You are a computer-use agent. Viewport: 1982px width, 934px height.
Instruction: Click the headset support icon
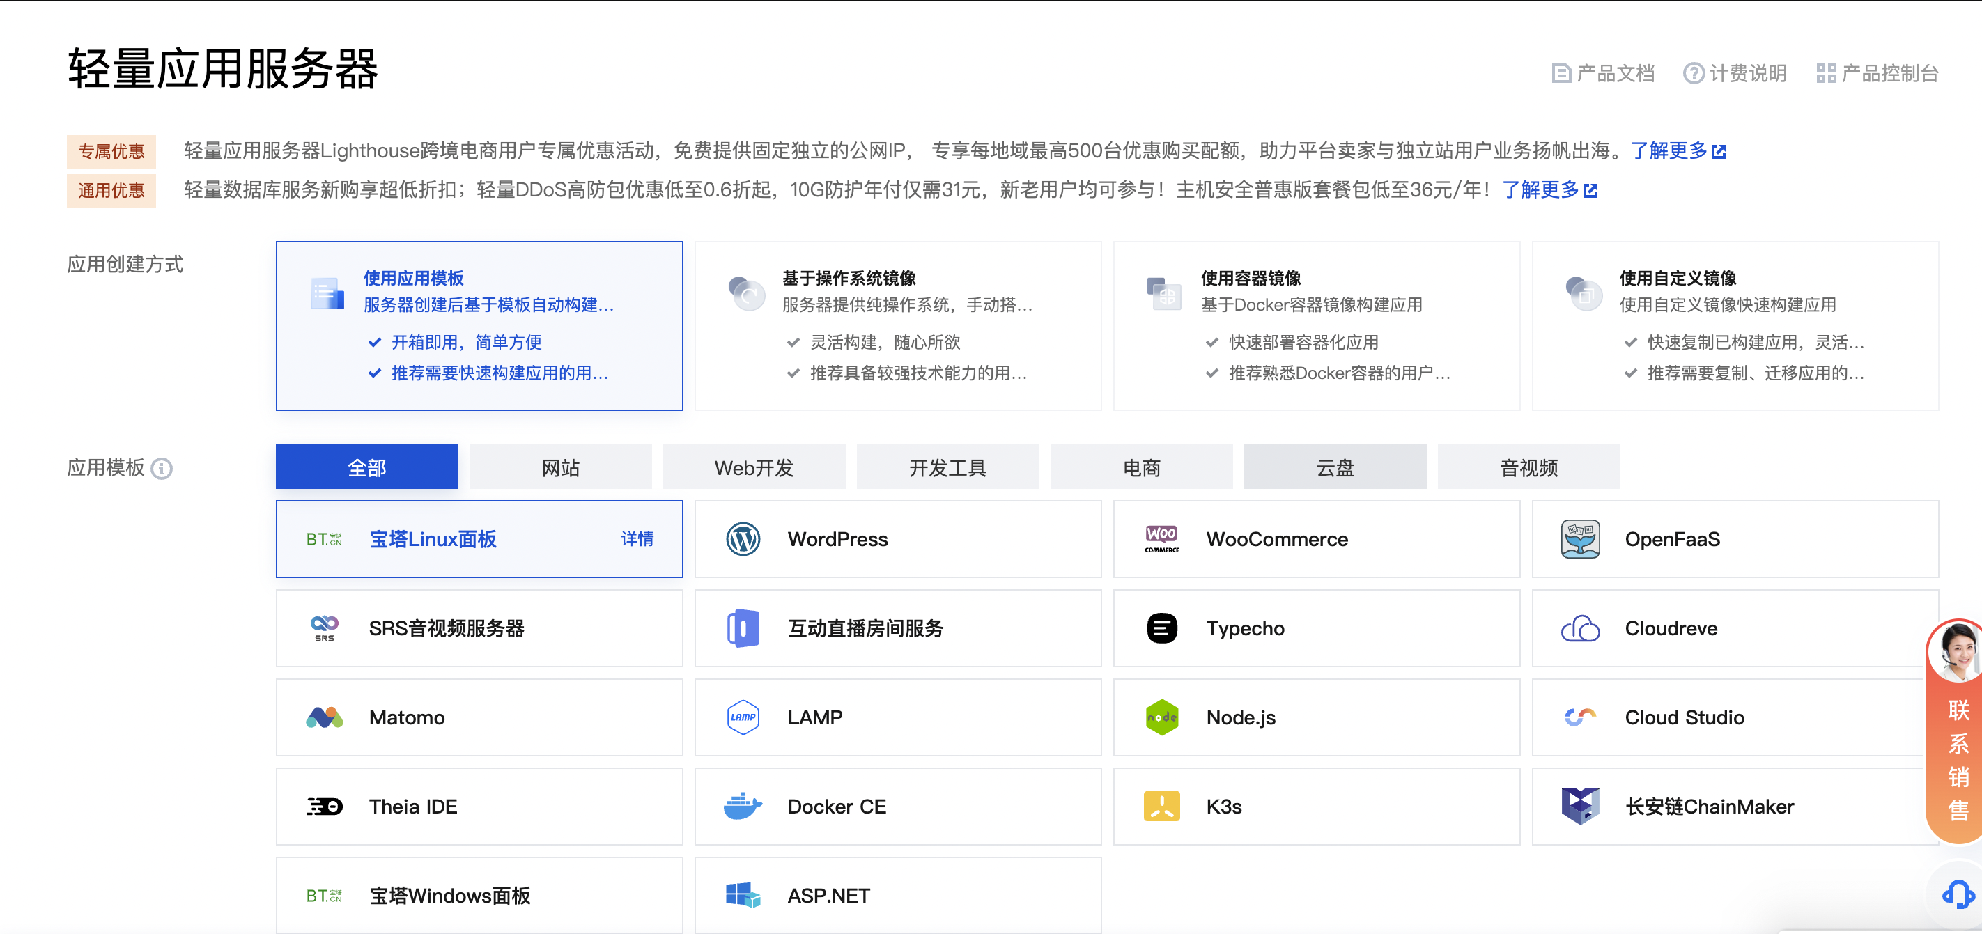1958,894
